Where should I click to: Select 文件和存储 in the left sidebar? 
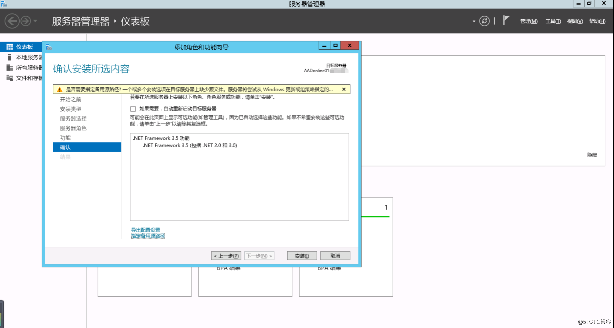pyautogui.click(x=21, y=78)
